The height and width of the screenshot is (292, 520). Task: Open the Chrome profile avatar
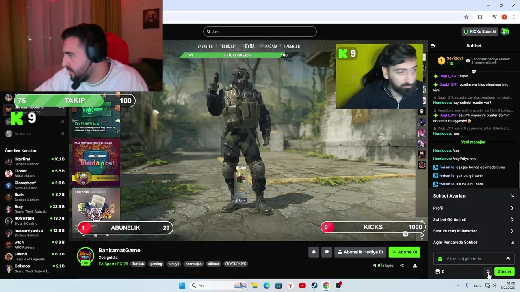click(x=504, y=17)
